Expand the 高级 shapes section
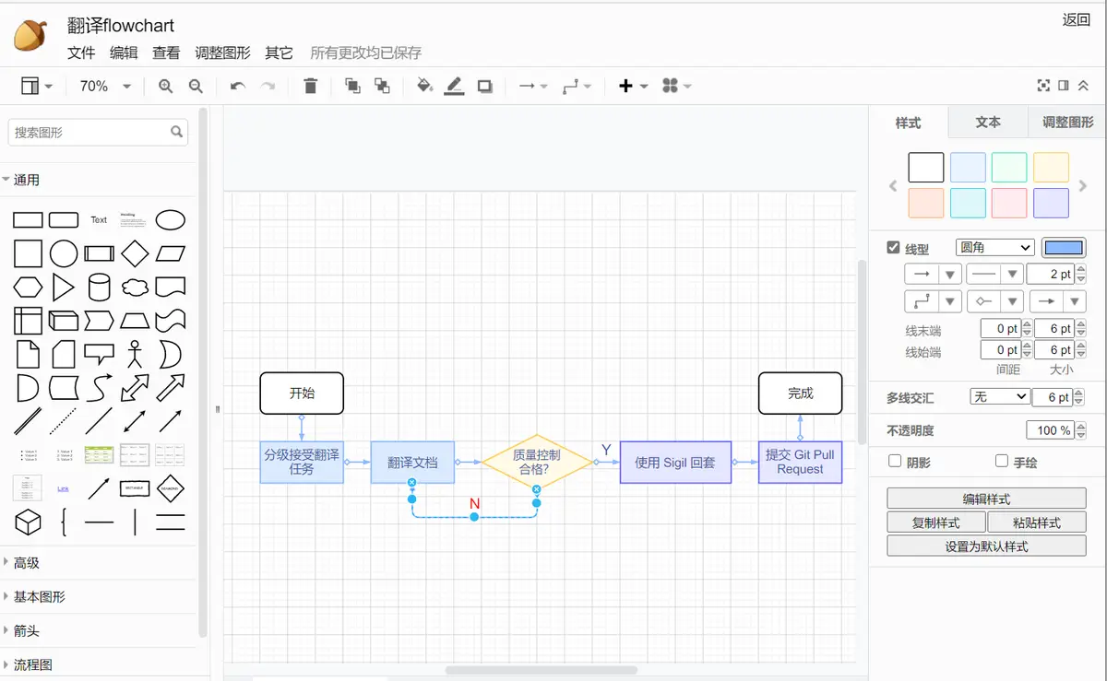Image resolution: width=1107 pixels, height=681 pixels. pos(27,562)
